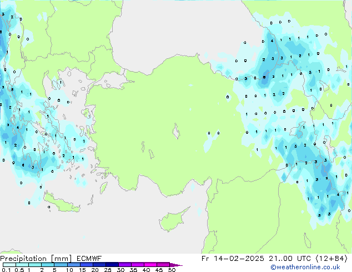Click the legend value "30"

(120, 270)
